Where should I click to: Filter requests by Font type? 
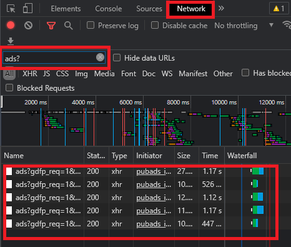click(129, 74)
